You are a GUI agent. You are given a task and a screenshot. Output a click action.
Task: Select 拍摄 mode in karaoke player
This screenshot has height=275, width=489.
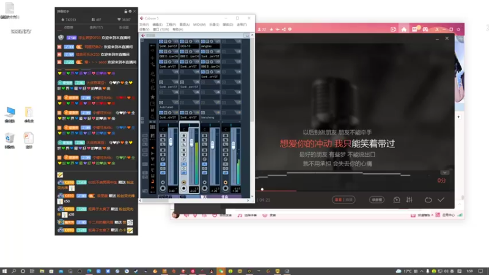coord(348,200)
